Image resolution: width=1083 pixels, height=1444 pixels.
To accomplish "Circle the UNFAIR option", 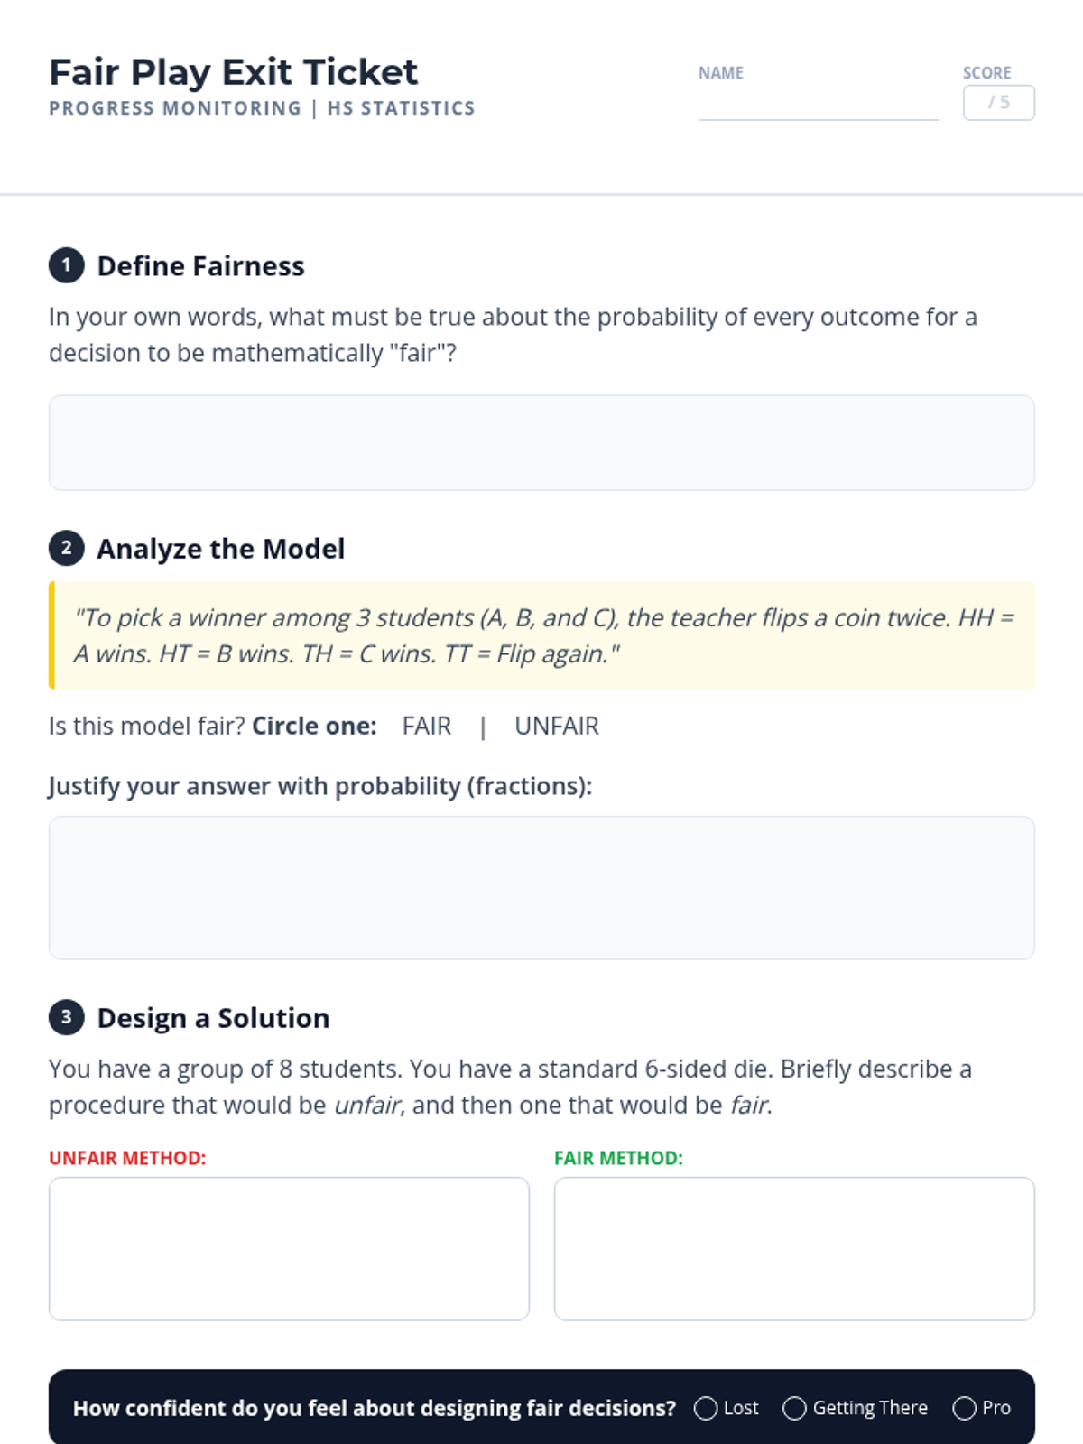I will coord(557,726).
